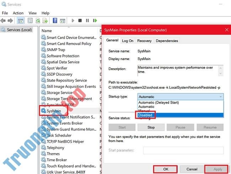Click the Start parameters text field
Image resolution: width=231 pixels, height=174 pixels.
[183, 151]
